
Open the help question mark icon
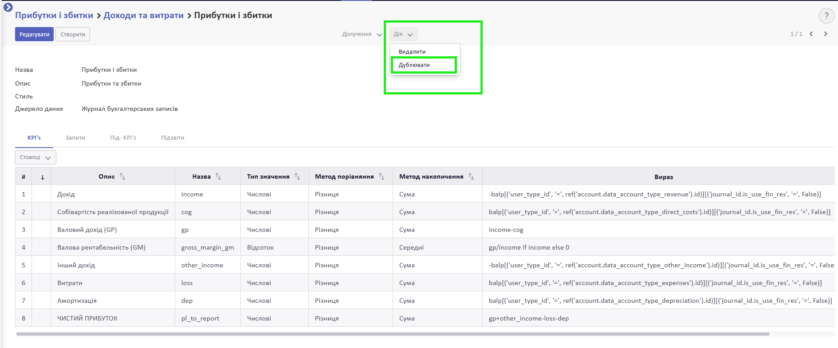pyautogui.click(x=826, y=16)
